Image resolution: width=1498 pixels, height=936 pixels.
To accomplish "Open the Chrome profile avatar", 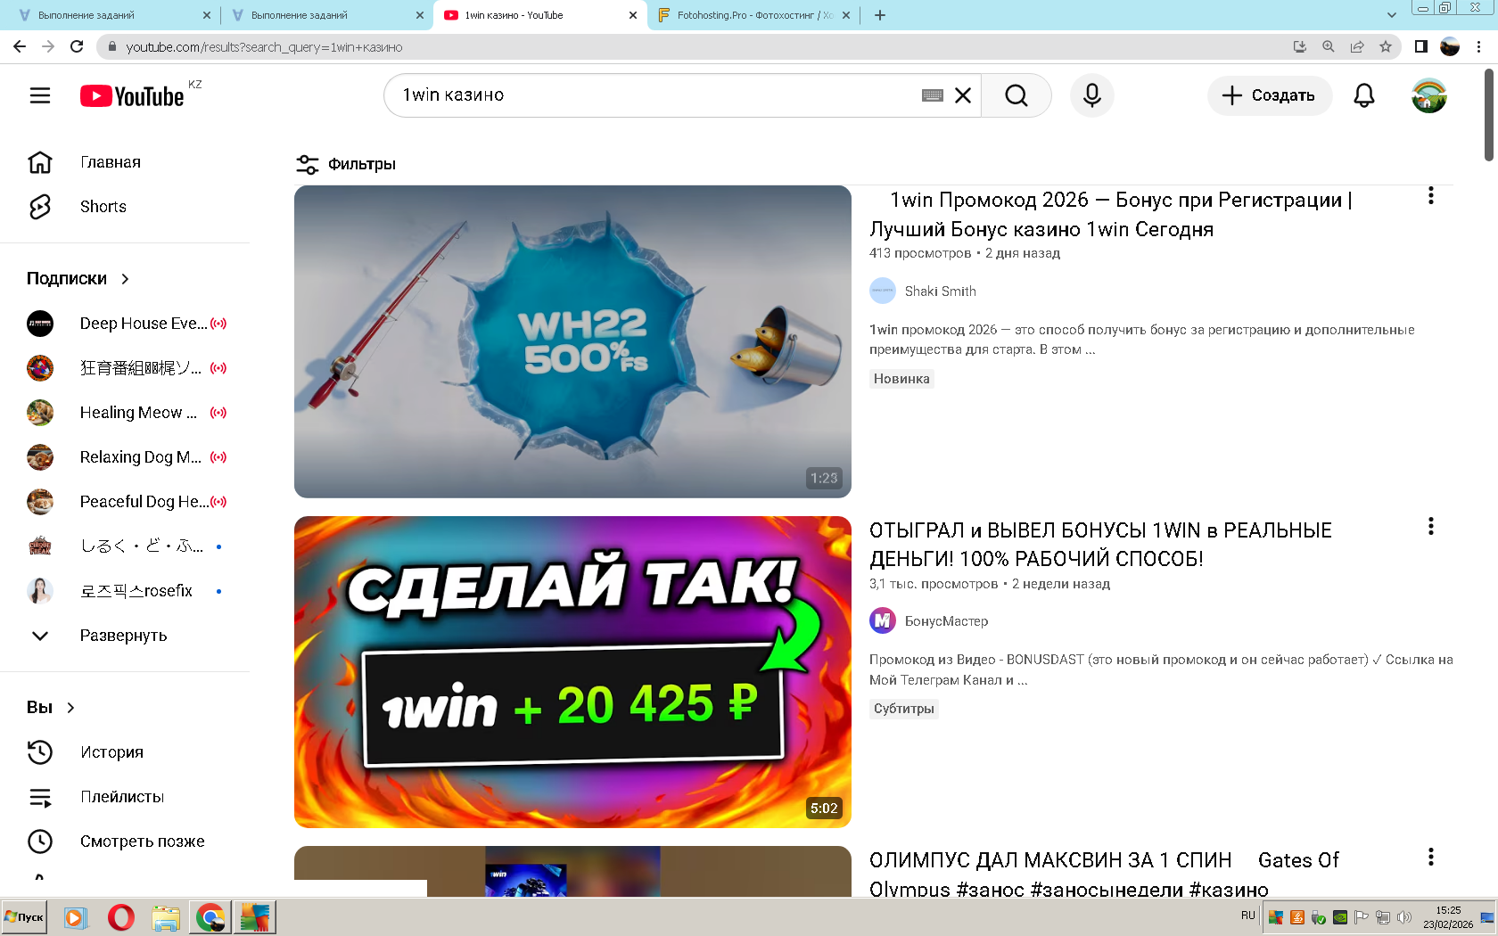I will [x=1450, y=47].
